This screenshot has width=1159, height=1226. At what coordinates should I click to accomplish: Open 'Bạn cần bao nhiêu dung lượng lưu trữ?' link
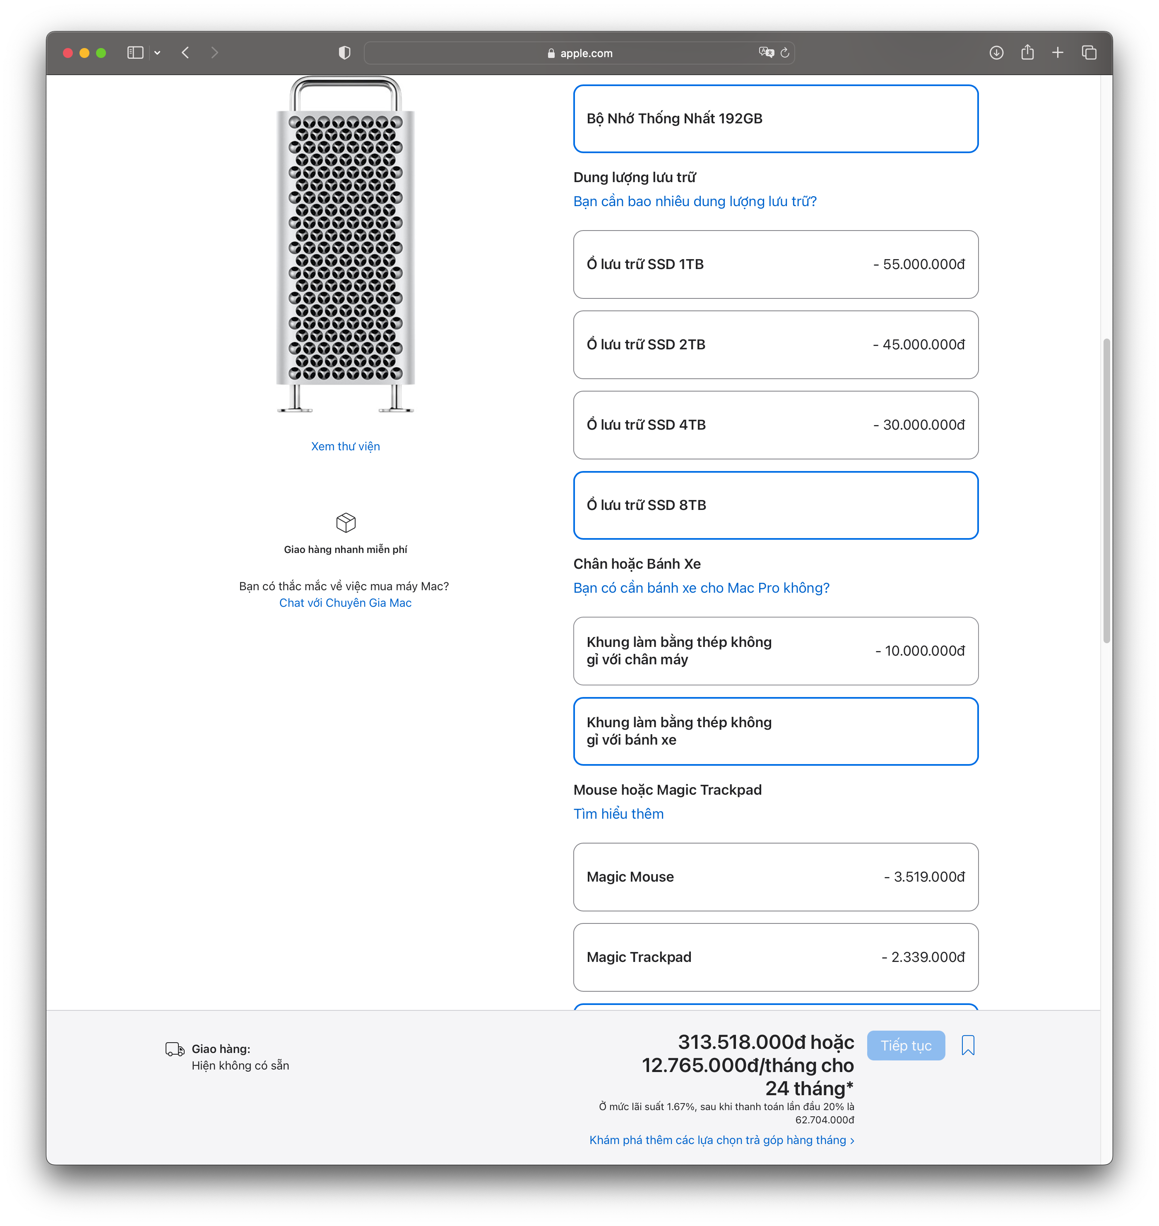[695, 201]
